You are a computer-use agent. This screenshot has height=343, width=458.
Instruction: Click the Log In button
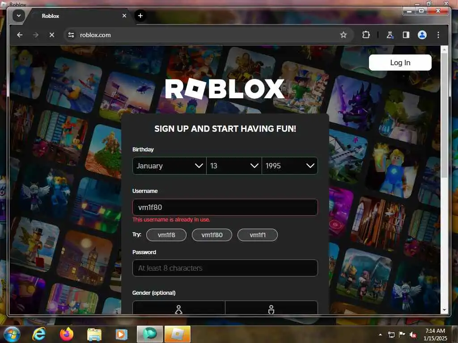coord(400,63)
